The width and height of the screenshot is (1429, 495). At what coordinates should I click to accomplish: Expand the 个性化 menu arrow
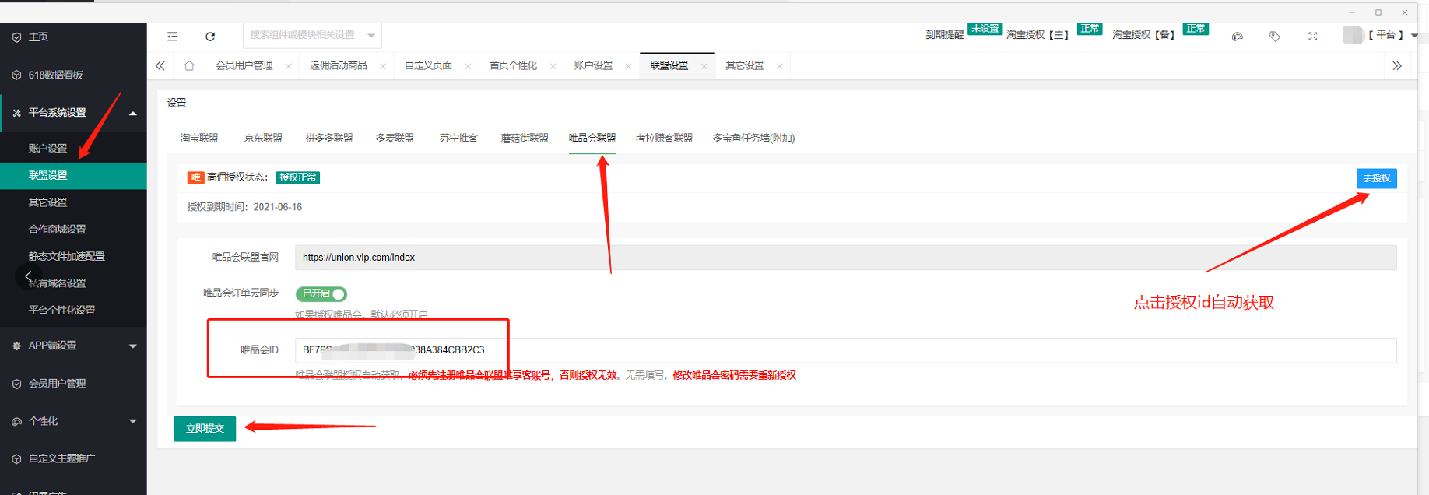point(133,421)
